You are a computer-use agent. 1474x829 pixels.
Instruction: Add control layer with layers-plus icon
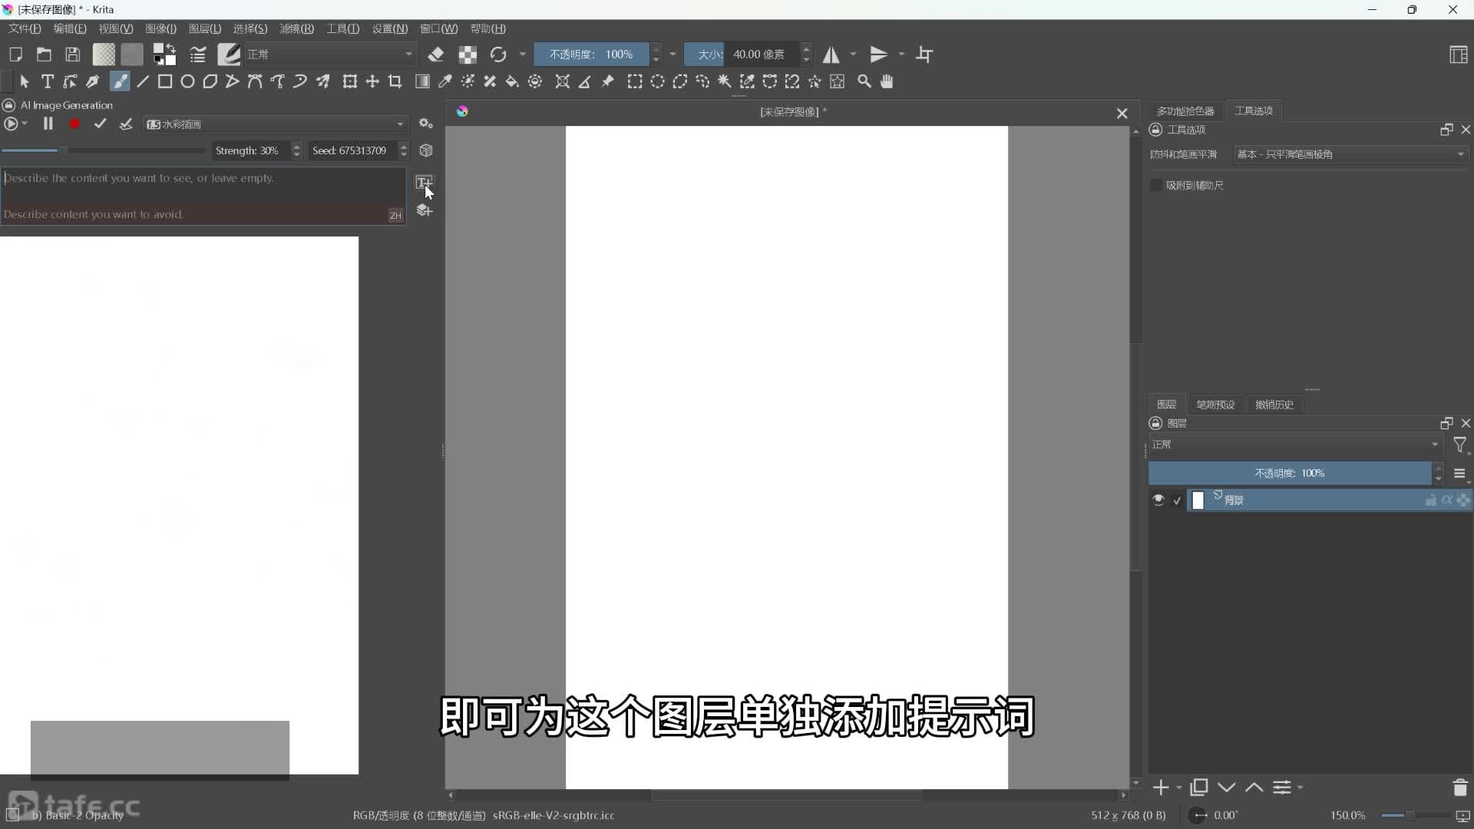[x=424, y=210]
